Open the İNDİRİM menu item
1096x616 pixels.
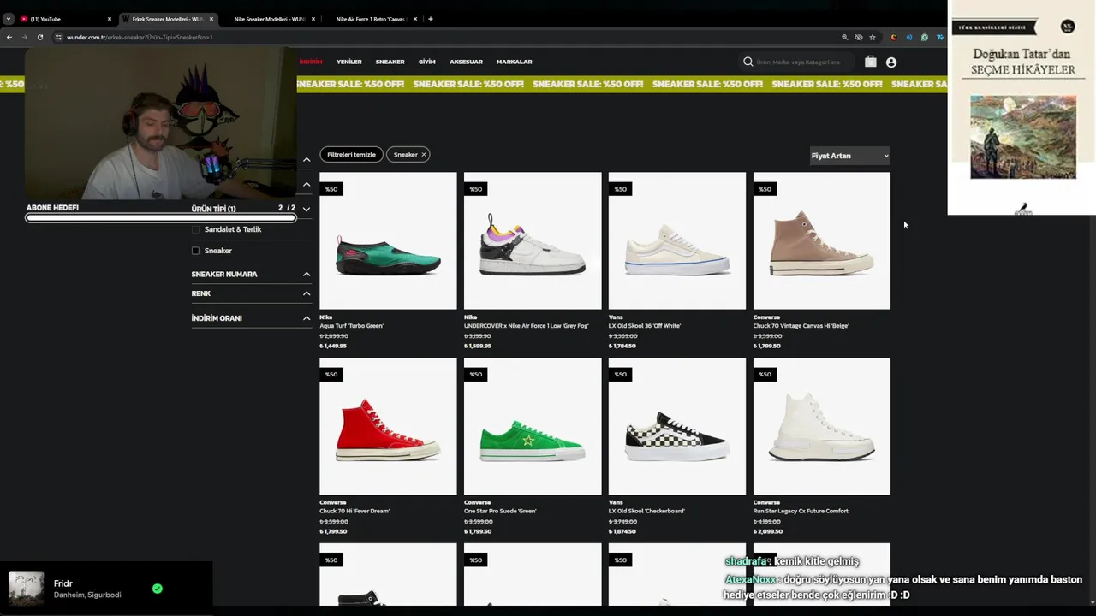(x=311, y=62)
